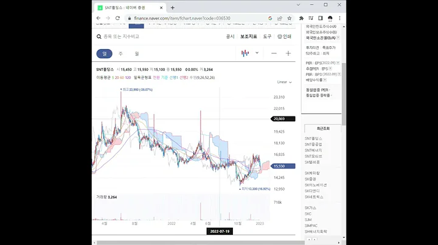Switch to the 월 monthly chart period
The image size is (438, 245).
coord(137,53)
